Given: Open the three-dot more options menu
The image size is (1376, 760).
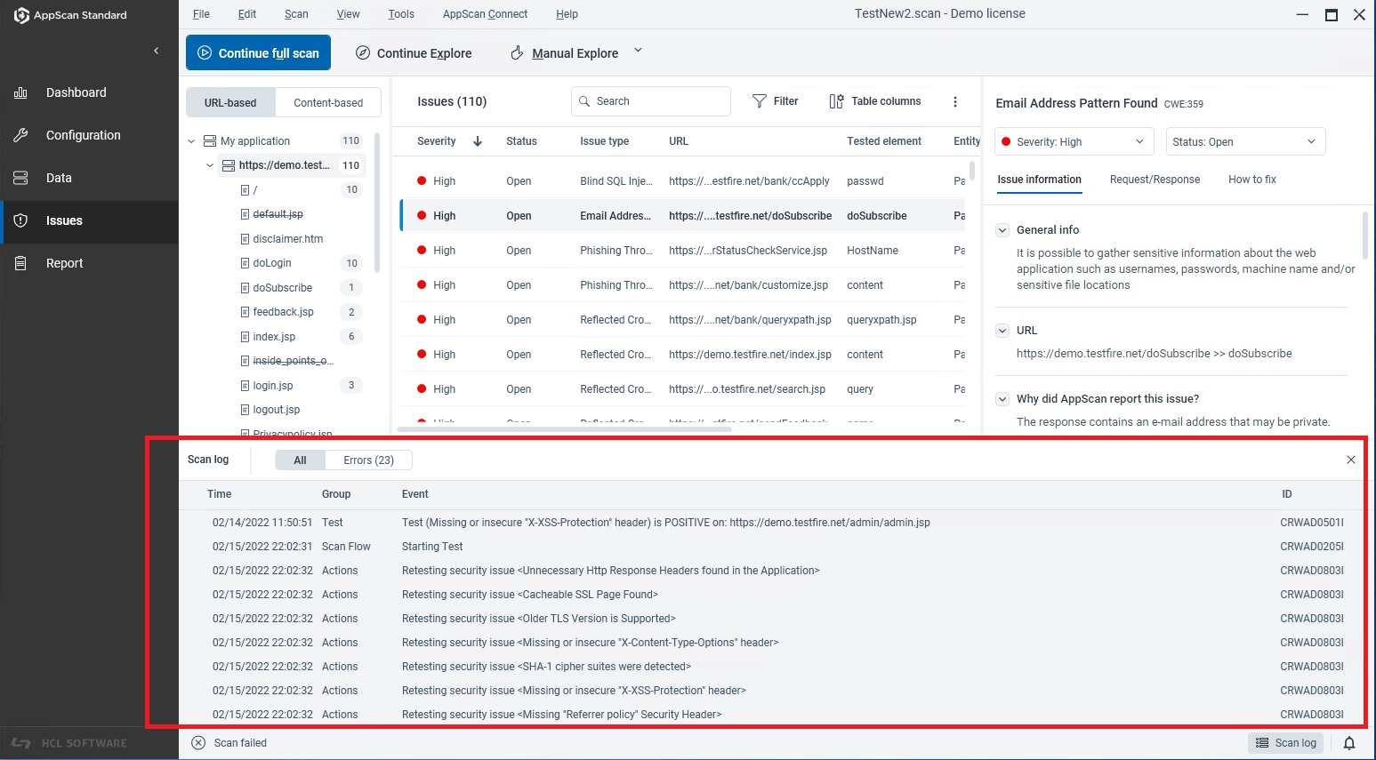Looking at the screenshot, I should click(x=955, y=101).
